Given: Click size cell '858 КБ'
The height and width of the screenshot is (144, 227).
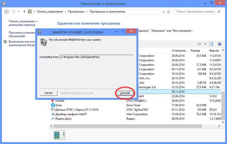Looking at the screenshot, I should [x=202, y=74].
